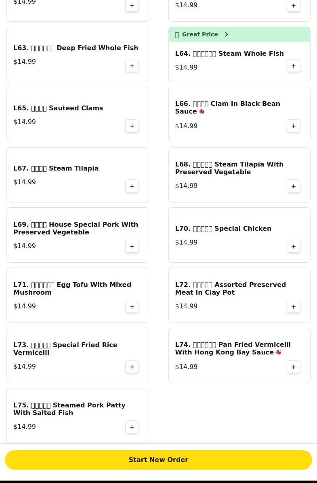Click the Start New Order button
The height and width of the screenshot is (483, 317).
point(158,460)
